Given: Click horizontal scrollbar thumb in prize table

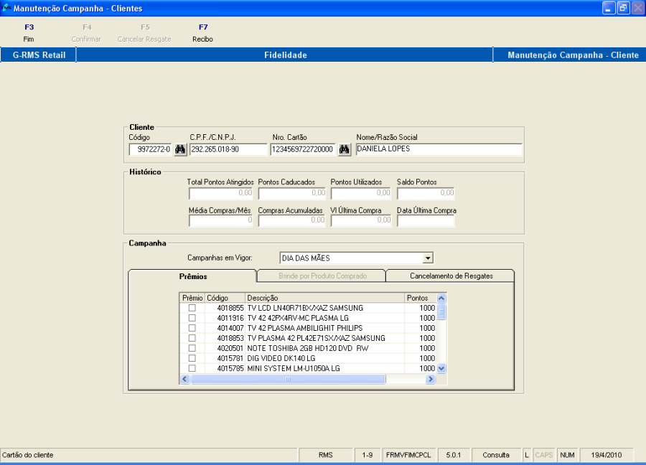Looking at the screenshot, I should [x=287, y=378].
